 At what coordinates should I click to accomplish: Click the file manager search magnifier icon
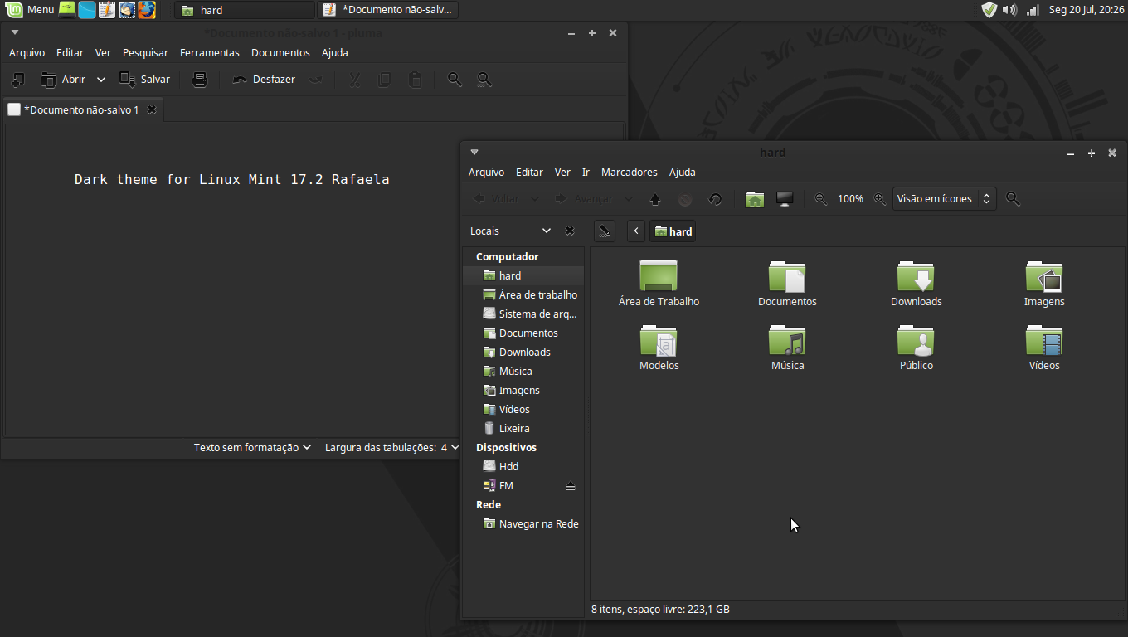(x=1013, y=199)
